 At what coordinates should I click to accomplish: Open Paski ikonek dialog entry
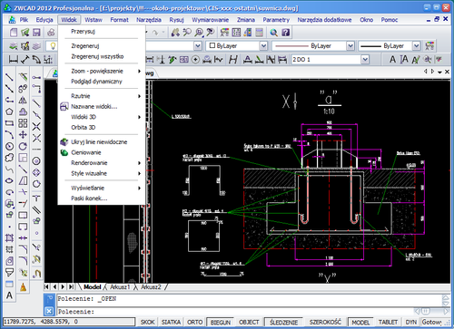pos(102,198)
